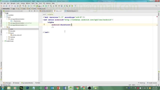160x90 pixels.
Task: Click the Cut scissors icon
Action: click(x=15, y=6)
